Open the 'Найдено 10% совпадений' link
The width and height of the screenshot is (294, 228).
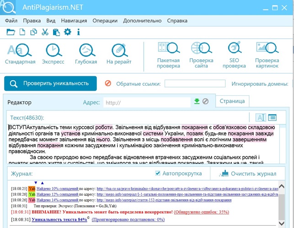[x=57, y=188]
